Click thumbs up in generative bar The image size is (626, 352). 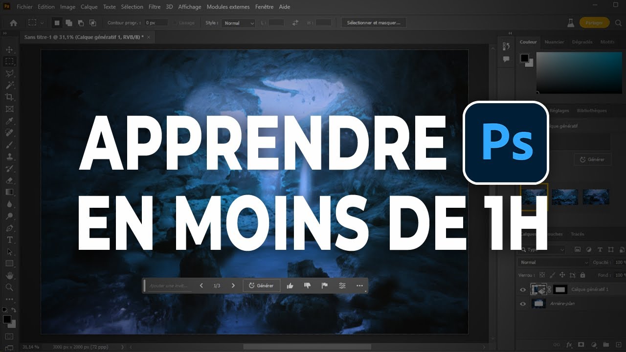290,286
